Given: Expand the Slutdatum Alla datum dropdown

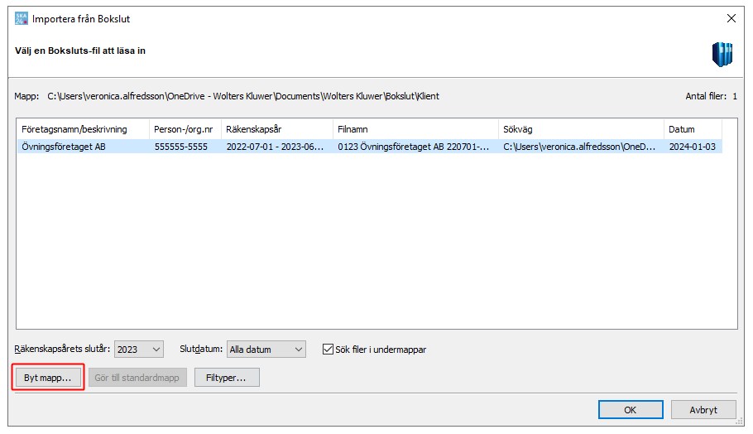Looking at the screenshot, I should 266,349.
